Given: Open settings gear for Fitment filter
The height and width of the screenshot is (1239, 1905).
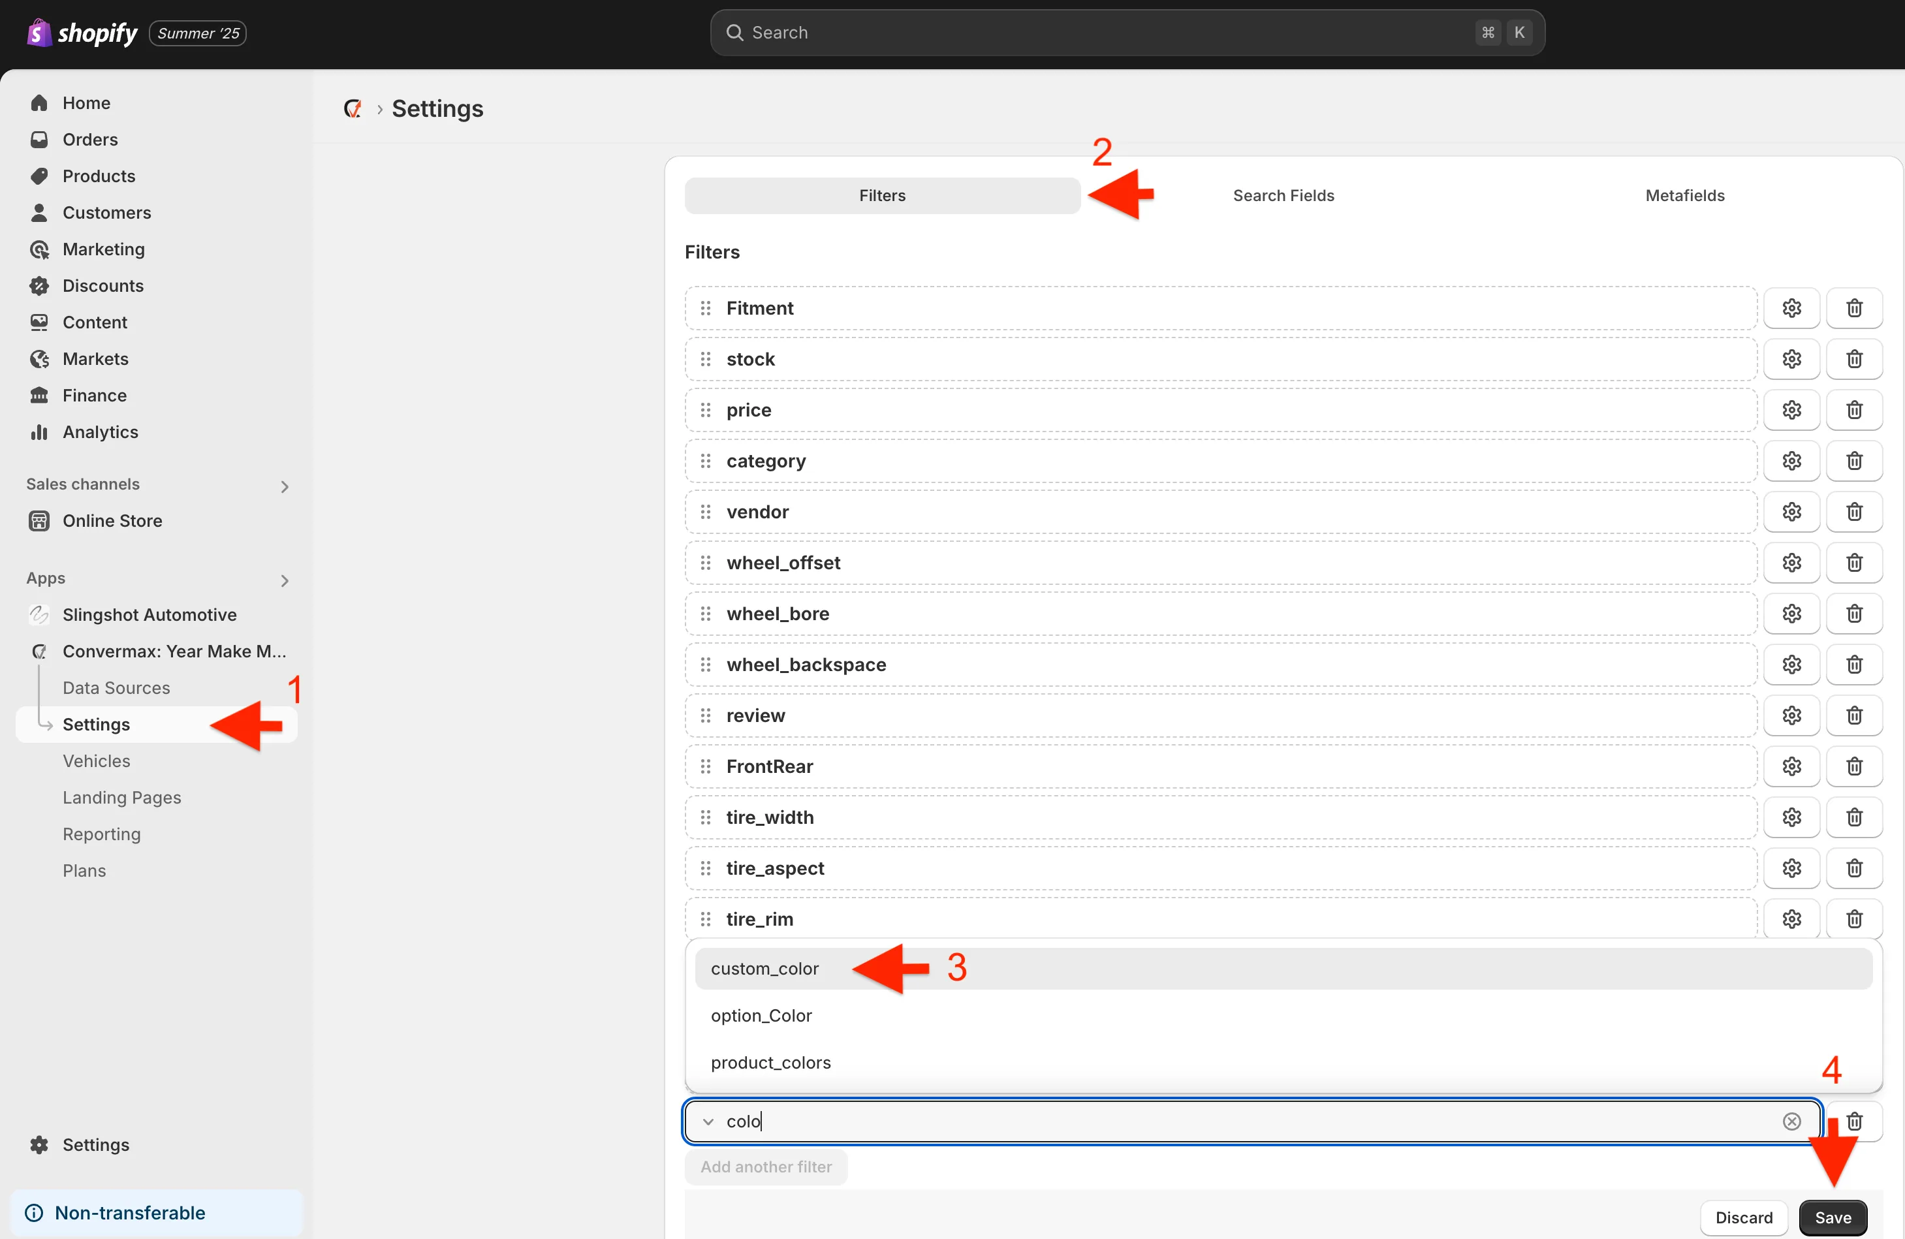Looking at the screenshot, I should point(1791,308).
